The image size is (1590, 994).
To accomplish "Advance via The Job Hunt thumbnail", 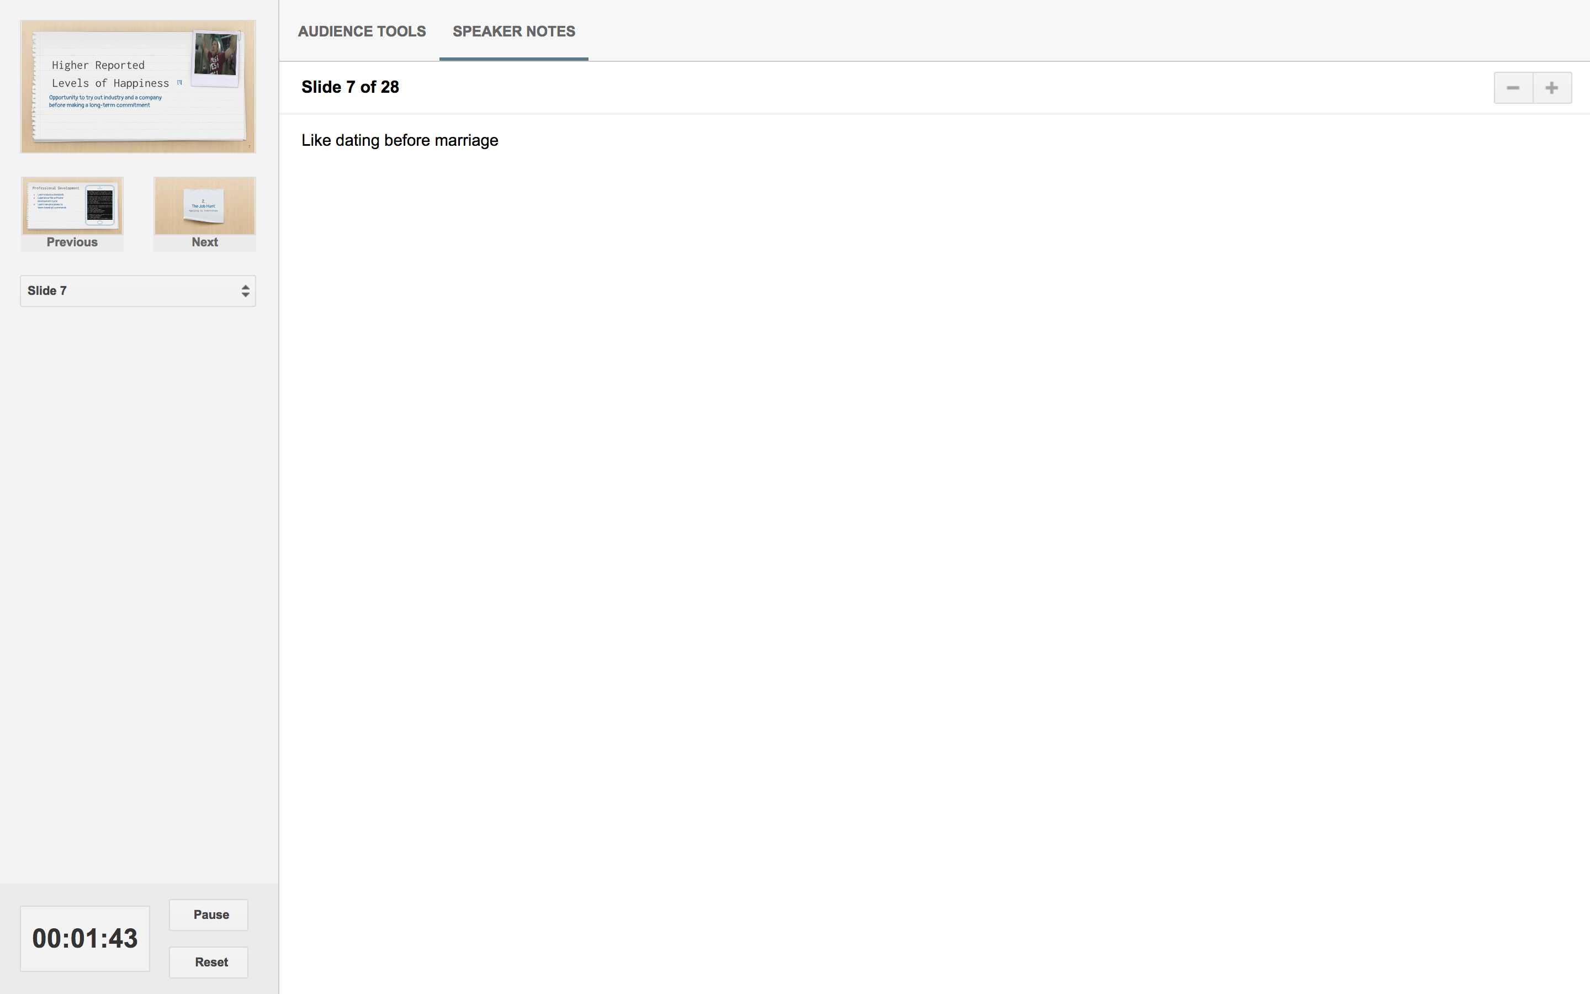I will click(204, 206).
